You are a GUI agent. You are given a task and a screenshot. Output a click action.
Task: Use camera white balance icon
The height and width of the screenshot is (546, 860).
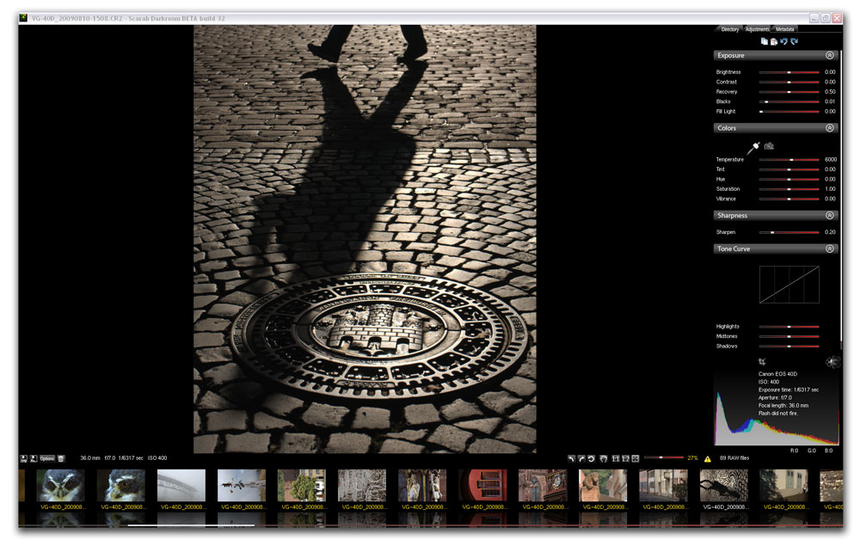point(769,146)
